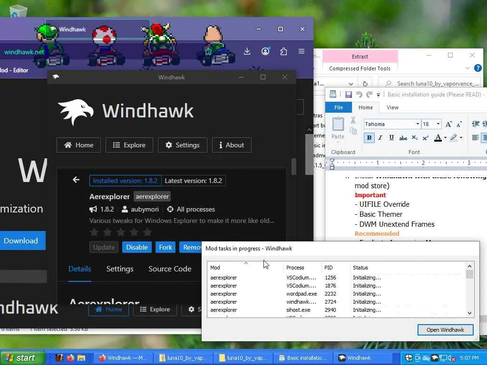Click the Home button in Windhawk app
The image size is (487, 365).
click(x=78, y=145)
